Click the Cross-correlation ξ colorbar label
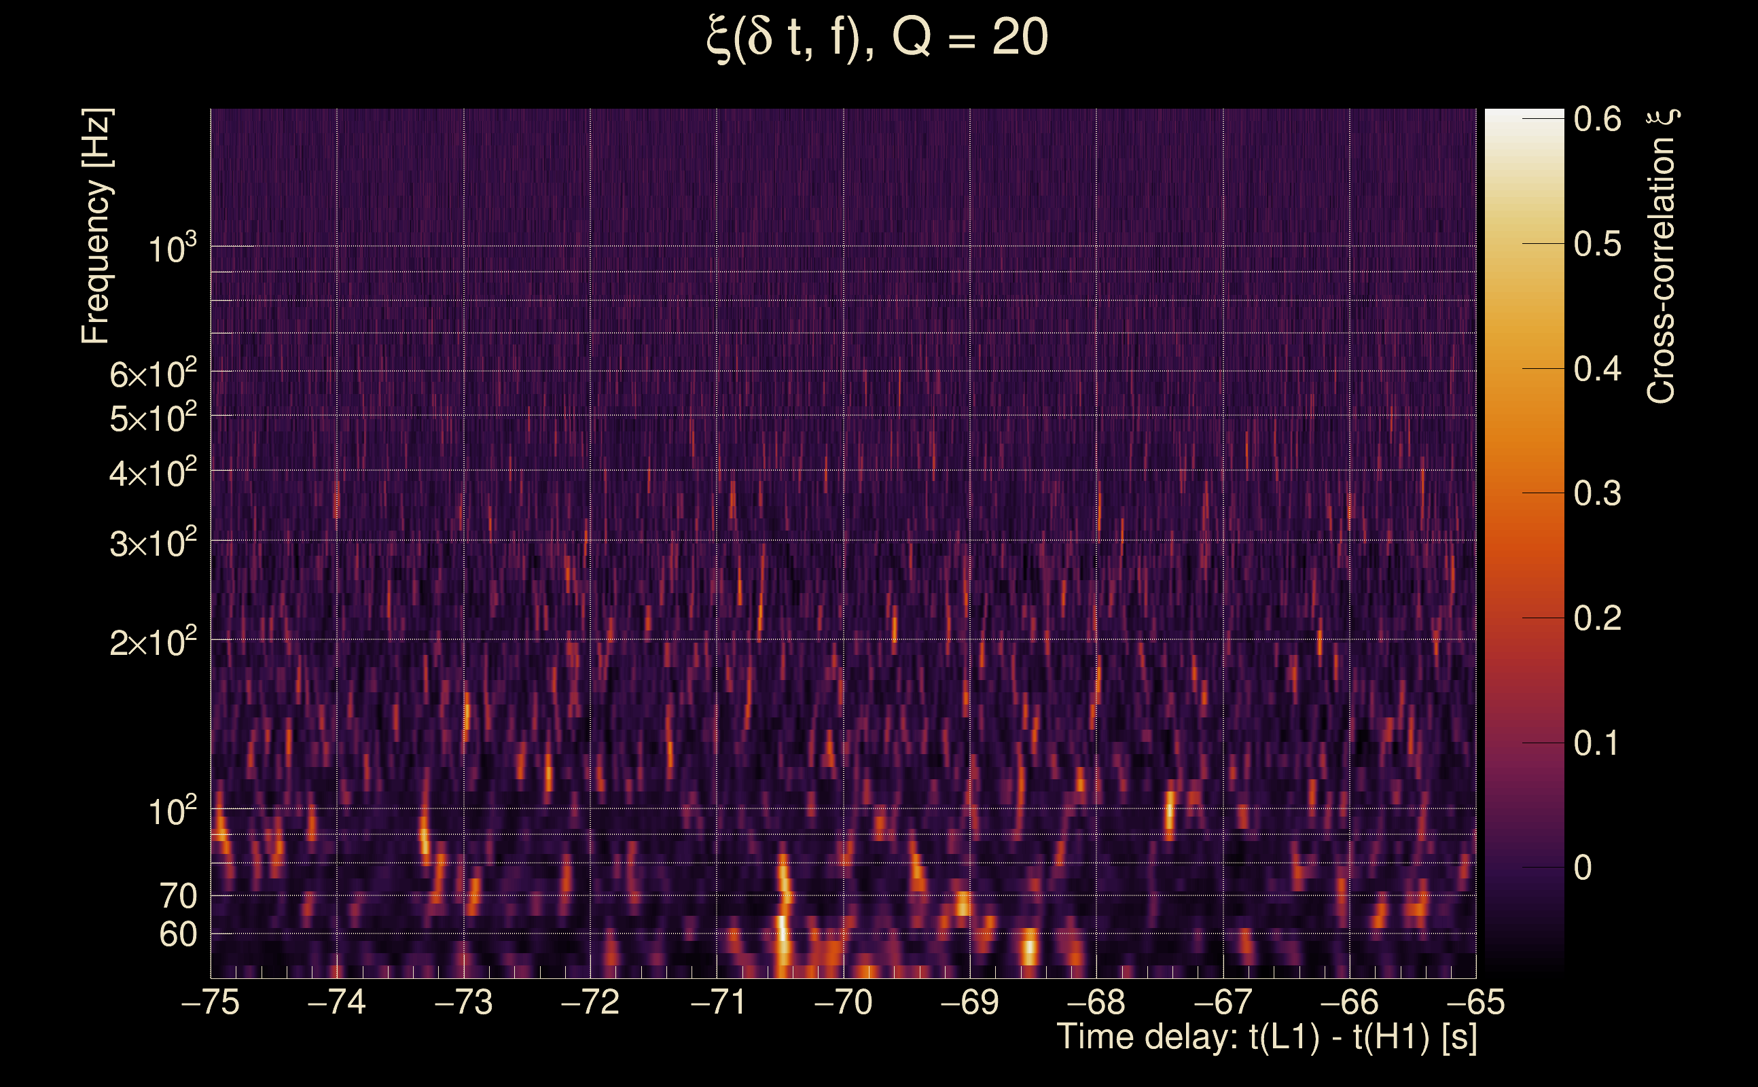The width and height of the screenshot is (1758, 1087). (1662, 256)
